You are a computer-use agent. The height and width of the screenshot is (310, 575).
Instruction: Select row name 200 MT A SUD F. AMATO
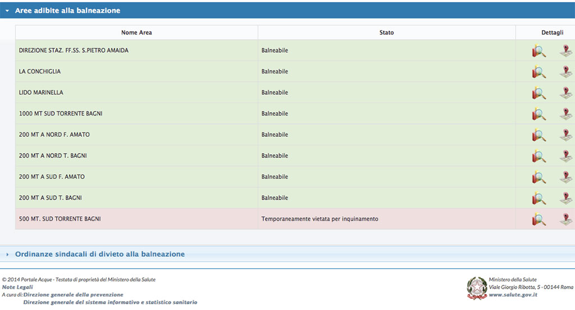coord(52,177)
